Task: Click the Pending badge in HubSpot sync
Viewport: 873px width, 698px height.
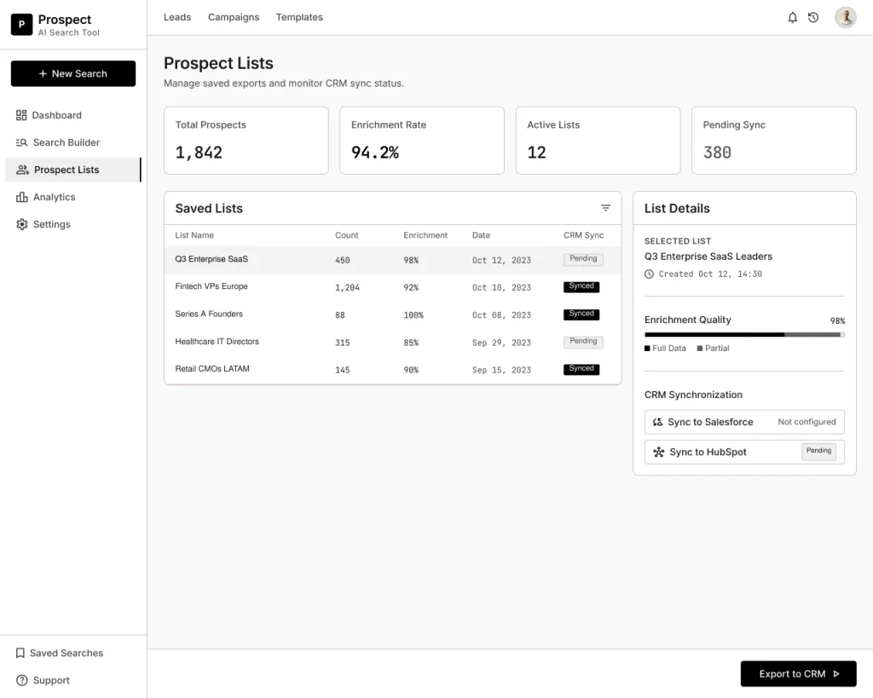Action: (x=818, y=452)
